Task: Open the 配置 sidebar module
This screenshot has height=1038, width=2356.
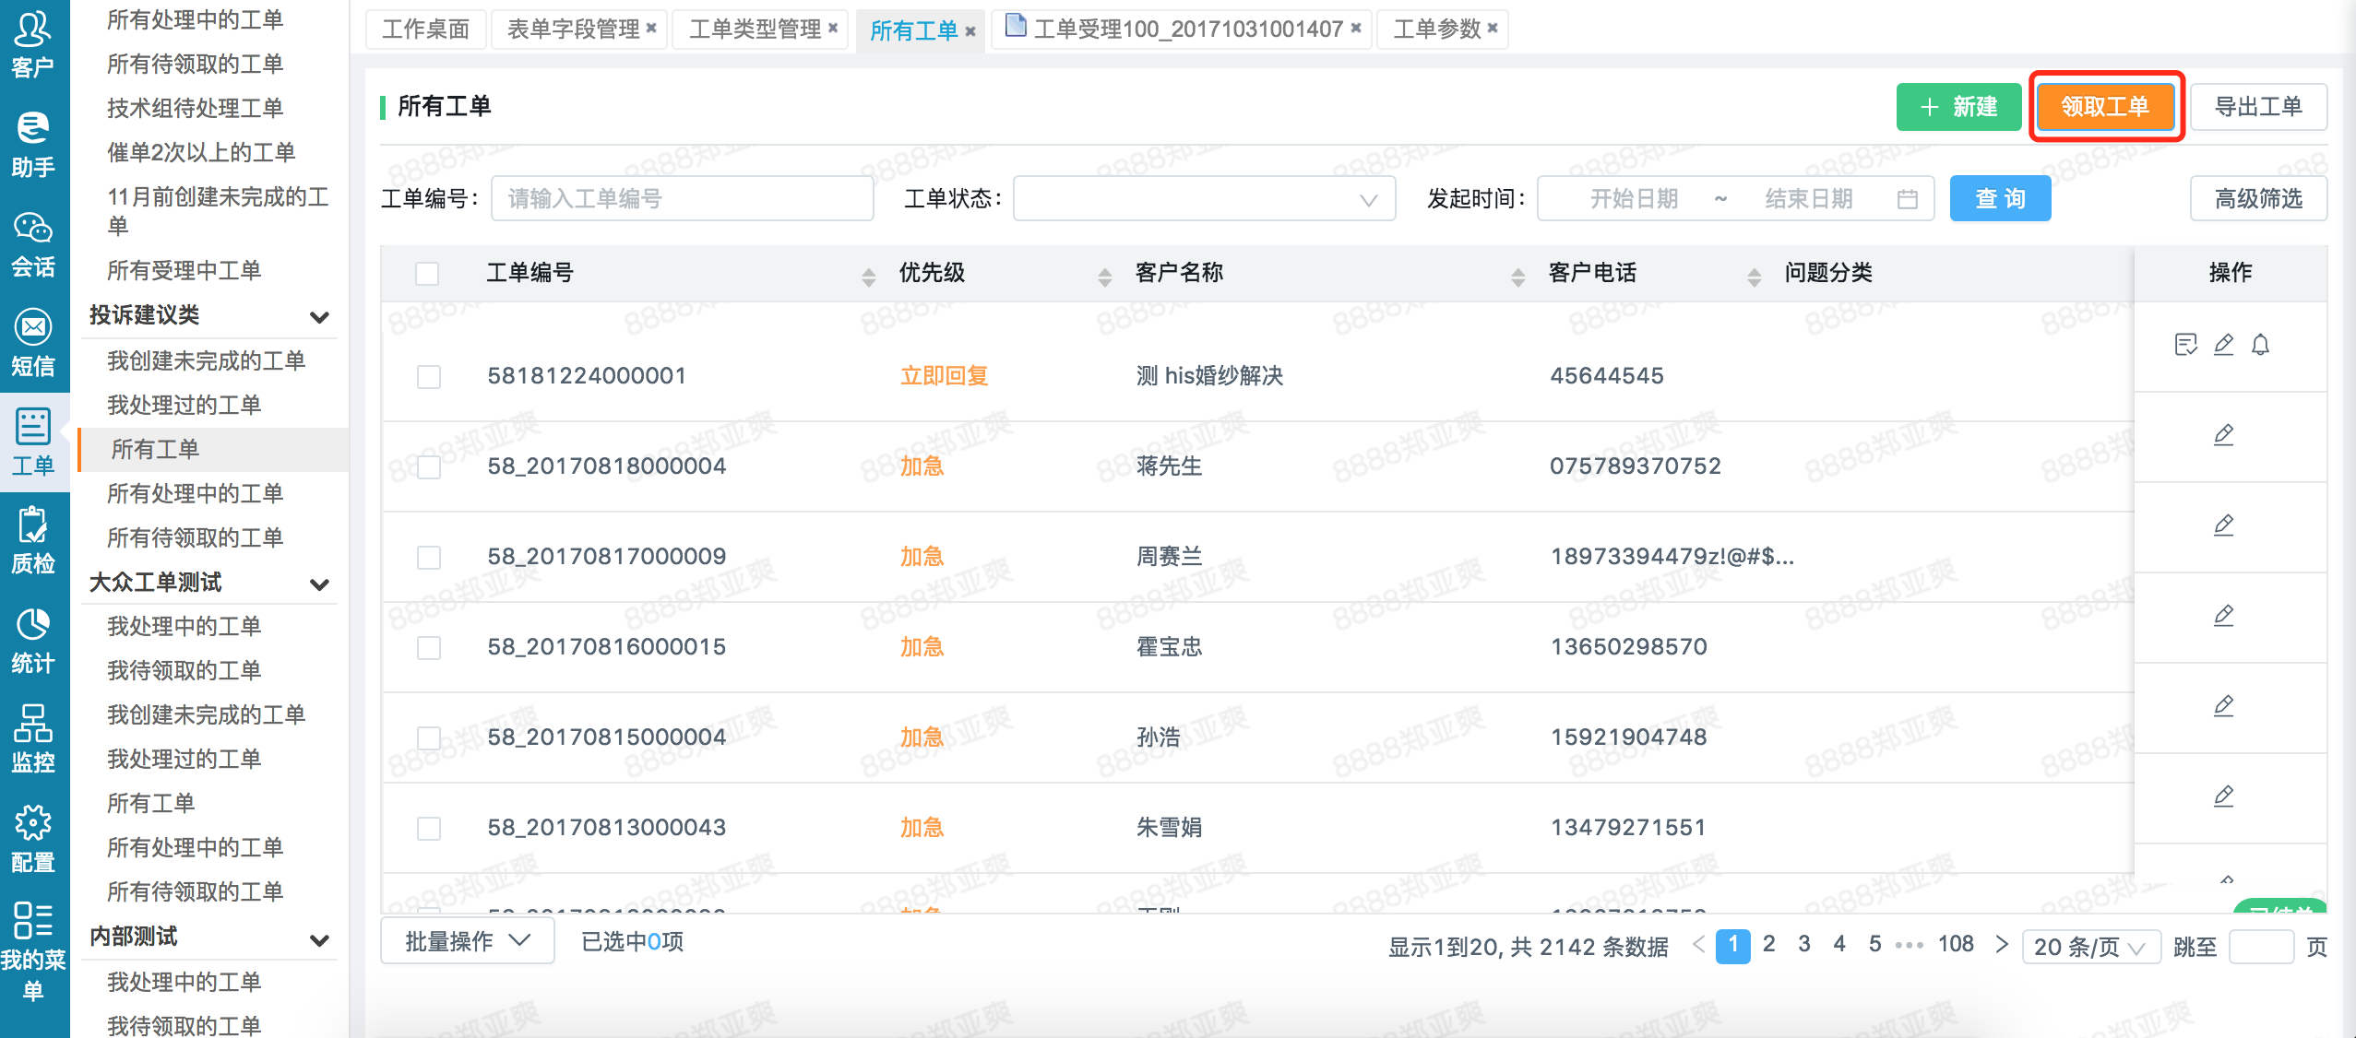Action: (33, 839)
